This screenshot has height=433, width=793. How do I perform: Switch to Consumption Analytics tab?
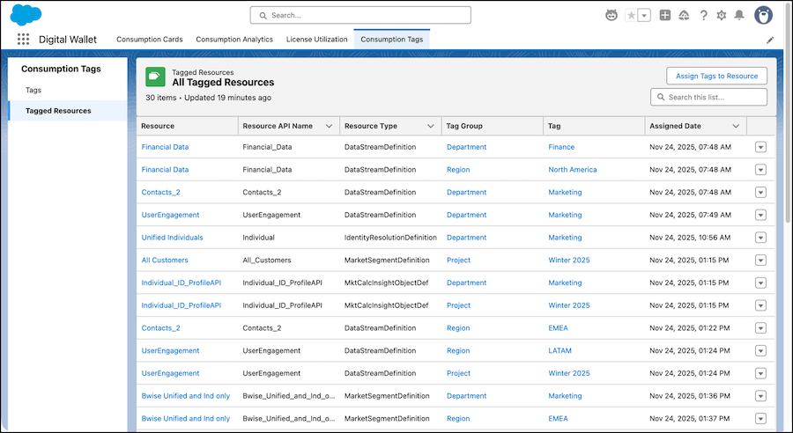(234, 40)
